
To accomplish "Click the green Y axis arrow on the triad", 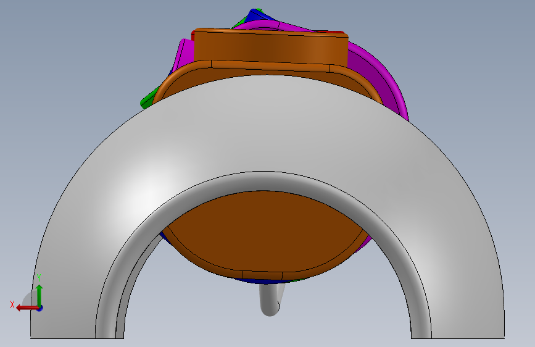I will [x=39, y=295].
